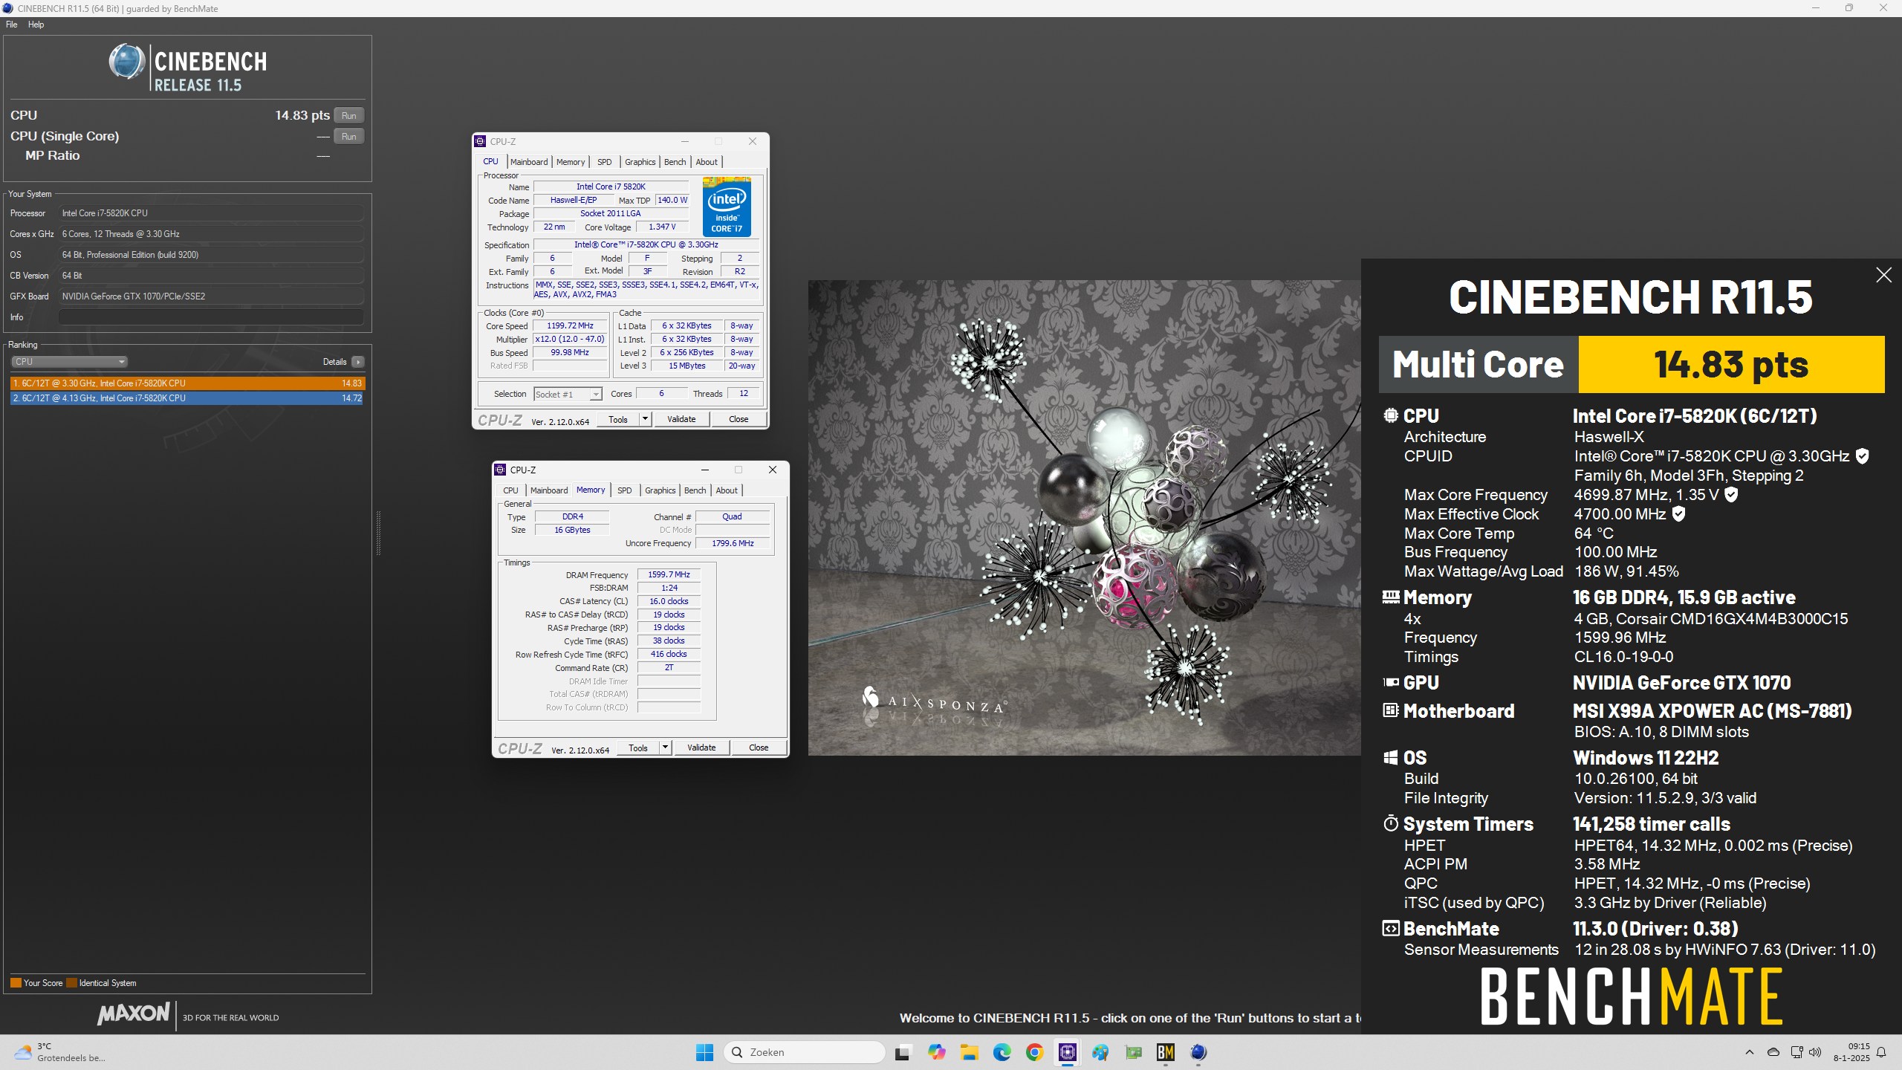The image size is (1902, 1070).
Task: Open network status tray icon
Action: (1796, 1052)
